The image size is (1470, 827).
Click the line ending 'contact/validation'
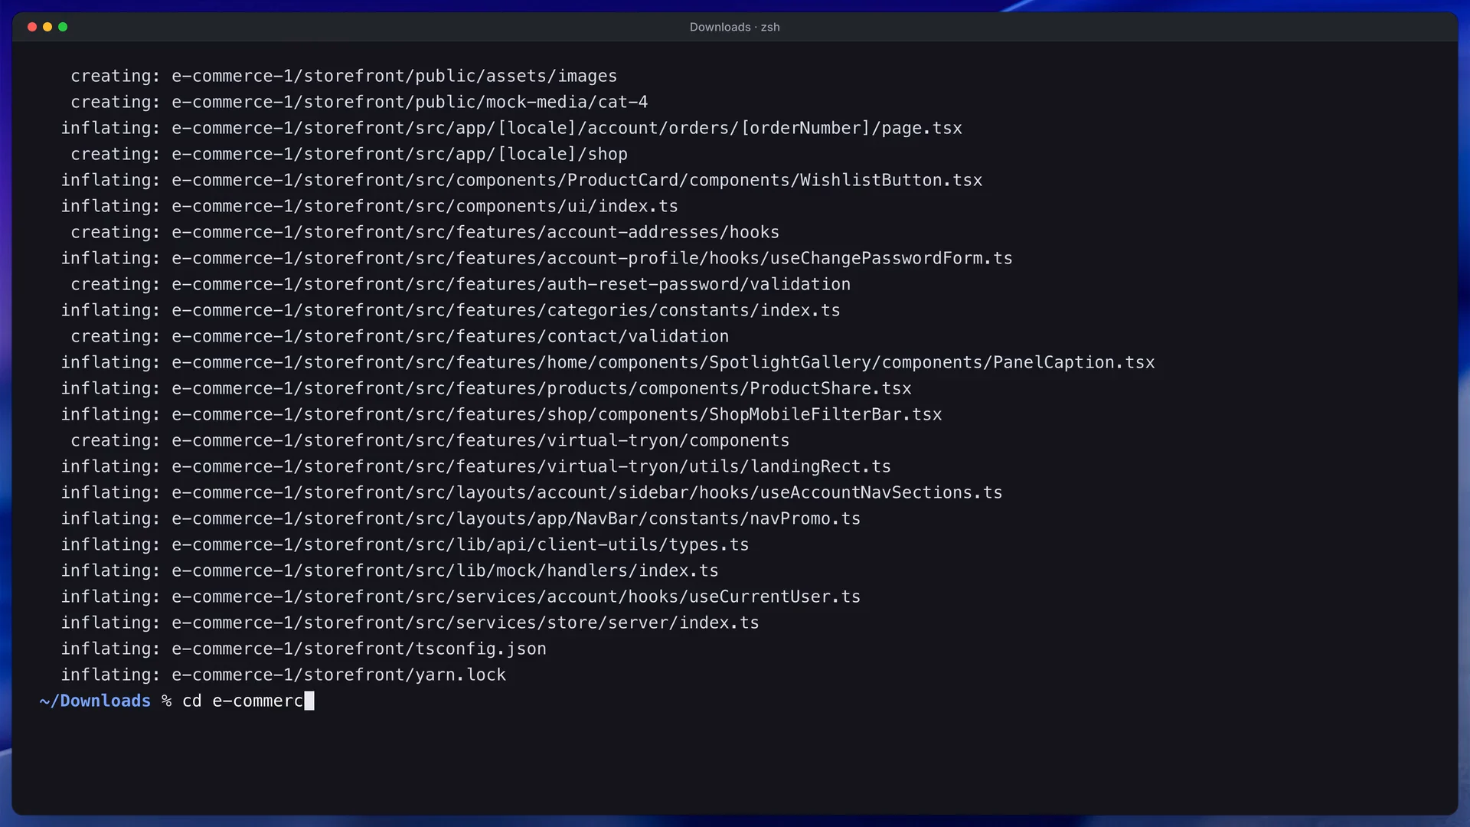[x=400, y=336]
